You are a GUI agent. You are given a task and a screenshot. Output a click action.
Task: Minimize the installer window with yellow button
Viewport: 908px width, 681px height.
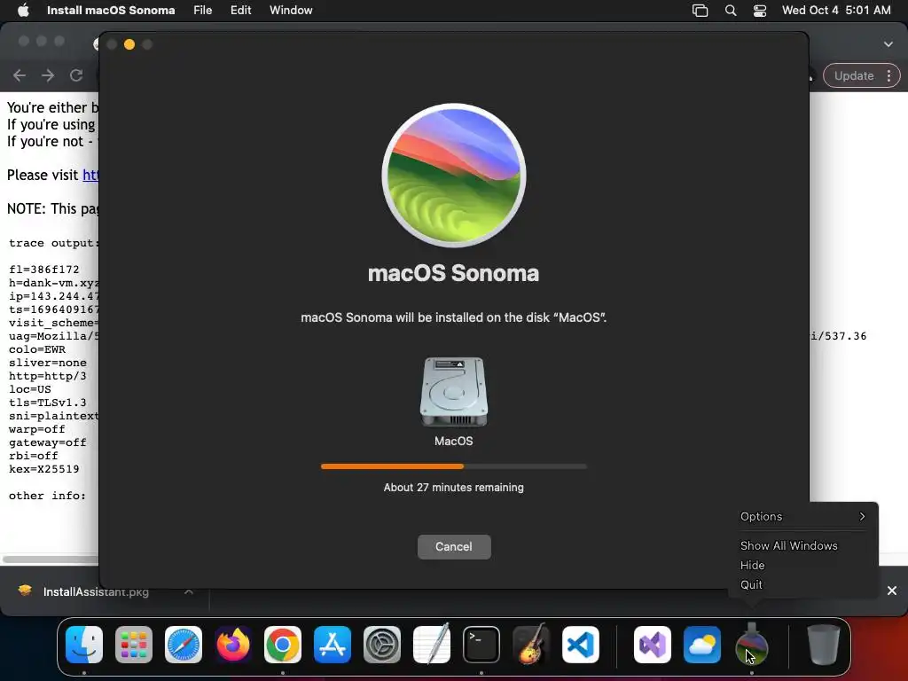tap(129, 44)
